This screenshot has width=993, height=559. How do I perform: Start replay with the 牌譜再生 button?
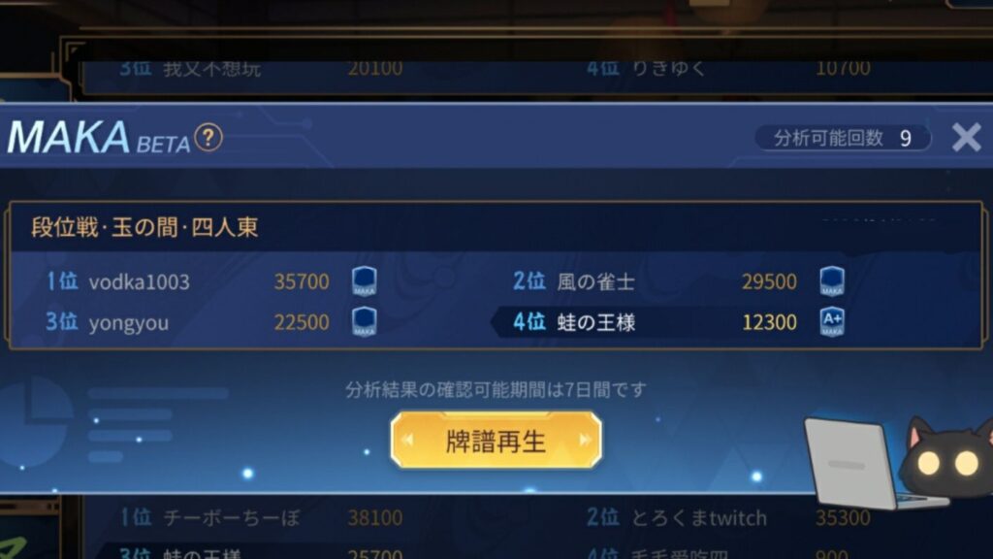(x=496, y=441)
